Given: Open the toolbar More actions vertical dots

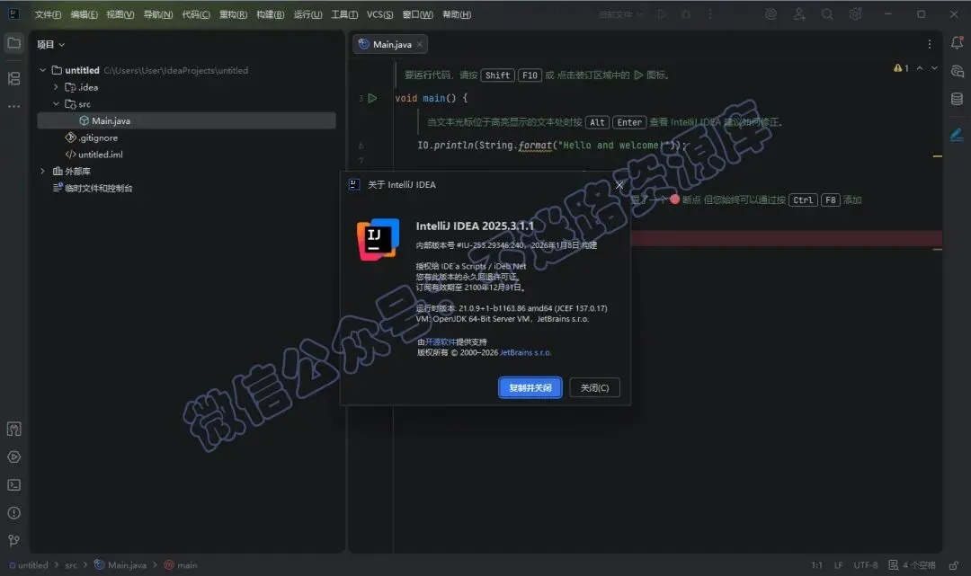Looking at the screenshot, I should point(709,14).
